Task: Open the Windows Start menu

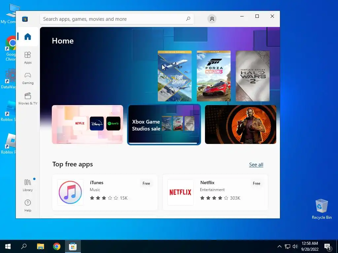Action: [8, 246]
